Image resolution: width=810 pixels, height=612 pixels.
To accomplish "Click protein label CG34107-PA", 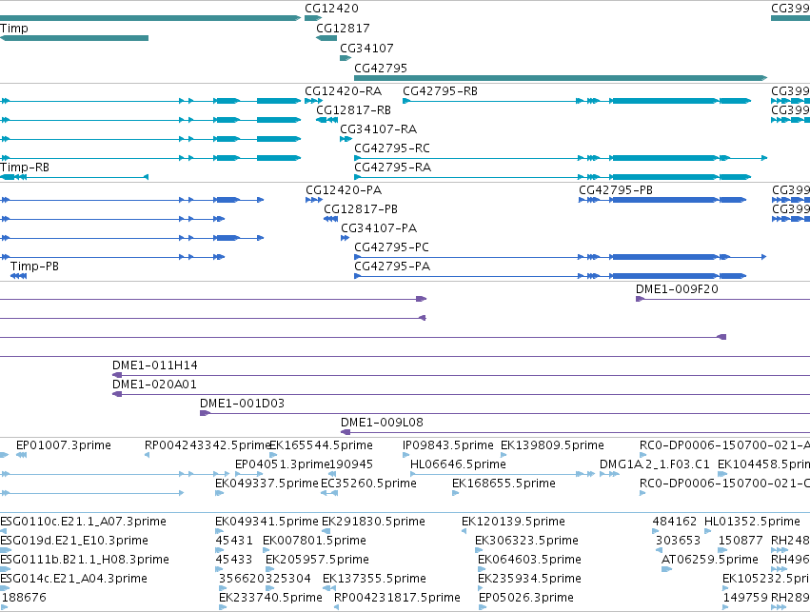I will [379, 228].
